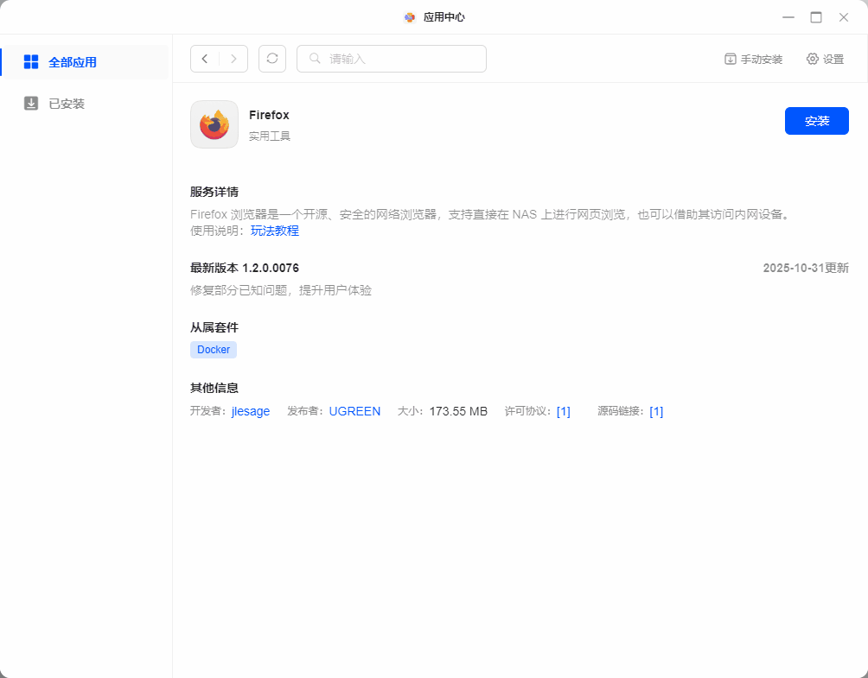868x678 pixels.
Task: Open 手动安装 manual install
Action: (x=753, y=60)
